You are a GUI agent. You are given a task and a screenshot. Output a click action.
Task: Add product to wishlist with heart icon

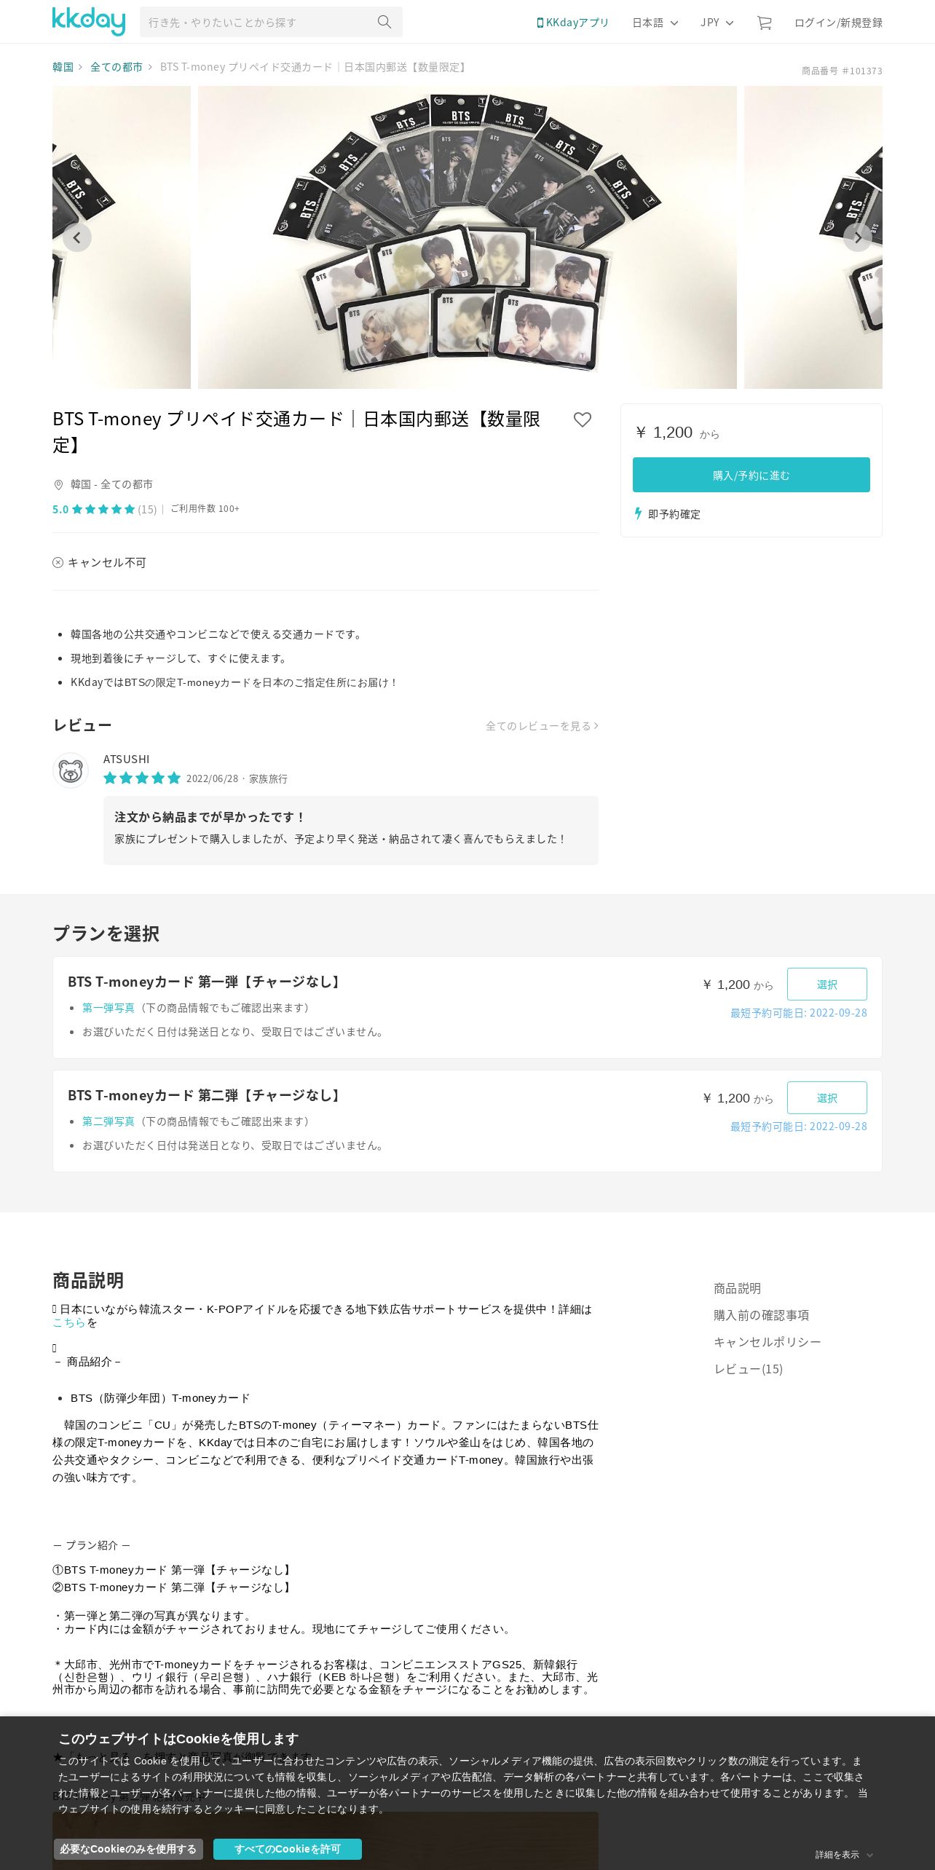pyautogui.click(x=583, y=419)
